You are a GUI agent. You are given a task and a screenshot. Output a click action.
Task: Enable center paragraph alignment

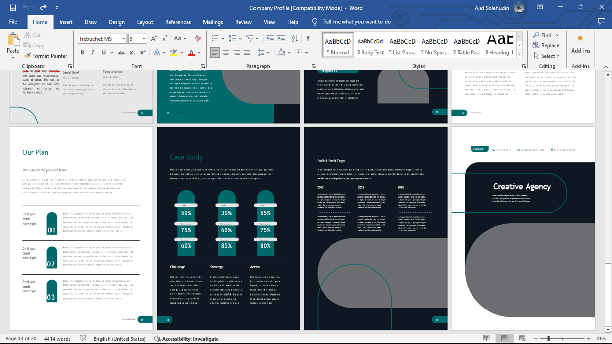pos(226,53)
